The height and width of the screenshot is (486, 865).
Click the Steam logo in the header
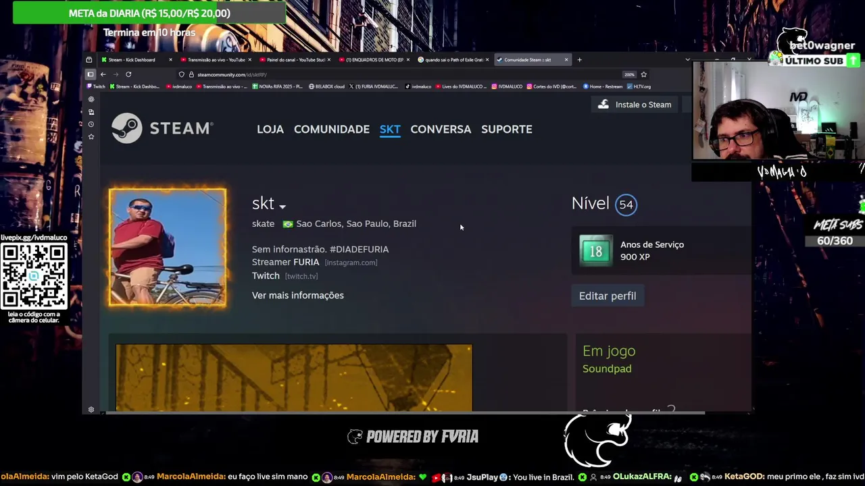[162, 128]
